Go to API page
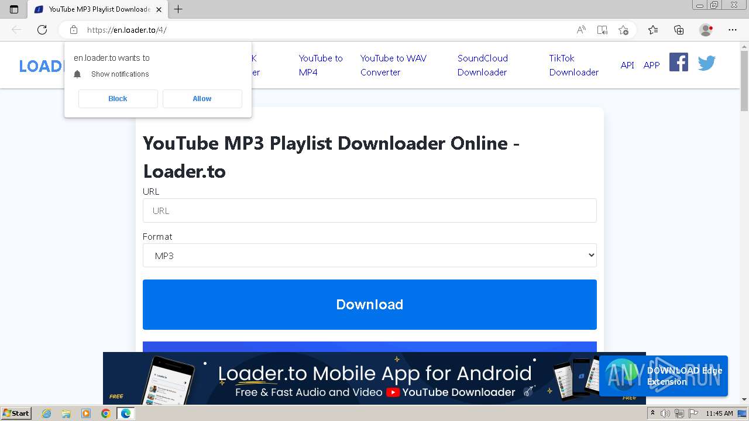Viewport: 749px width, 421px height. tap(627, 65)
